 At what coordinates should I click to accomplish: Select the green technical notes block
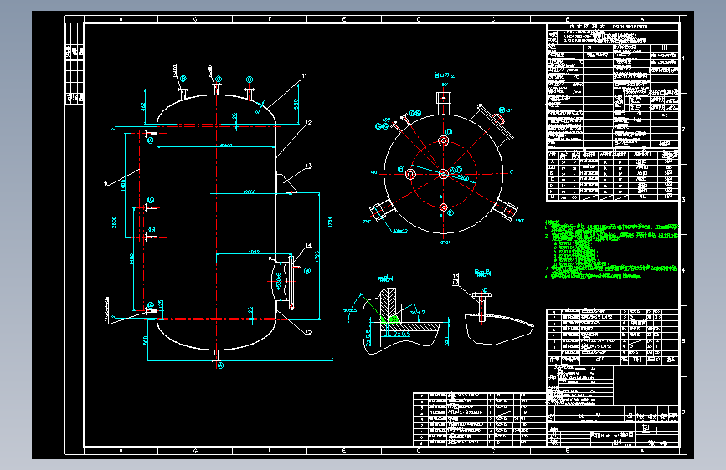(611, 250)
